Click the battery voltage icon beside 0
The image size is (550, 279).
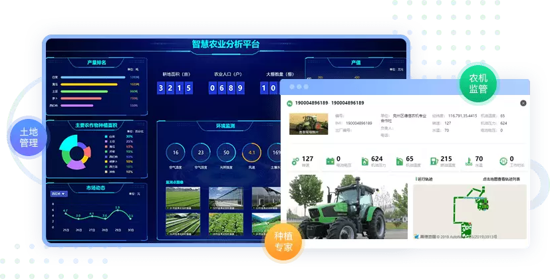[329, 161]
